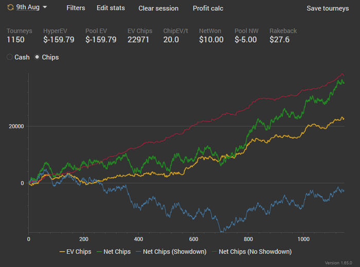The height and width of the screenshot is (267, 360).
Task: Click the HyperEV value $-159.79
Action: point(59,40)
